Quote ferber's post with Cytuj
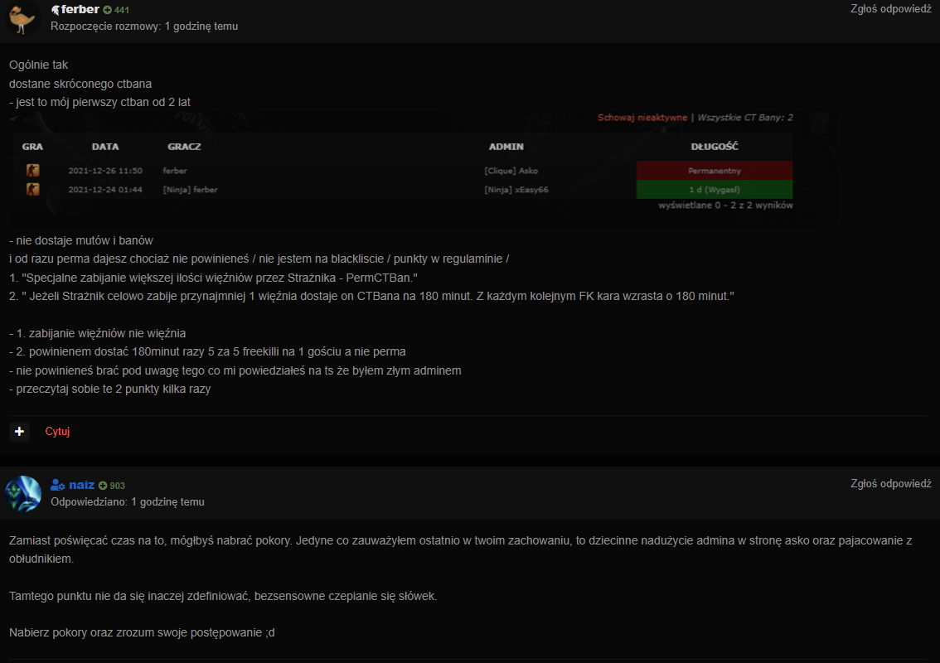 [x=57, y=432]
